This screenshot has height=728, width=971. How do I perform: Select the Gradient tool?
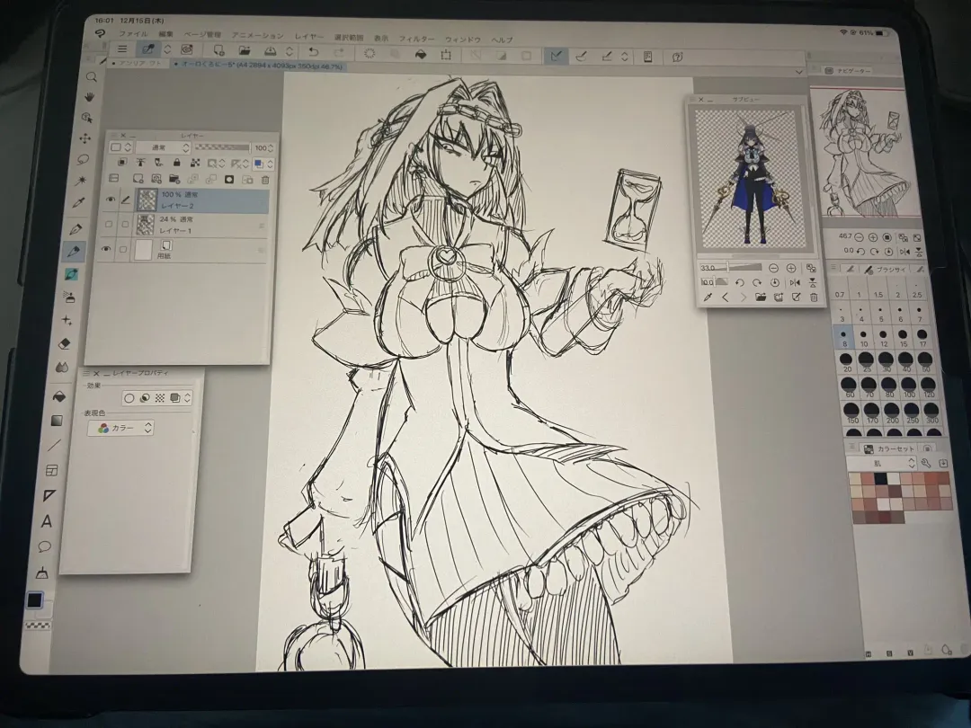click(58, 421)
